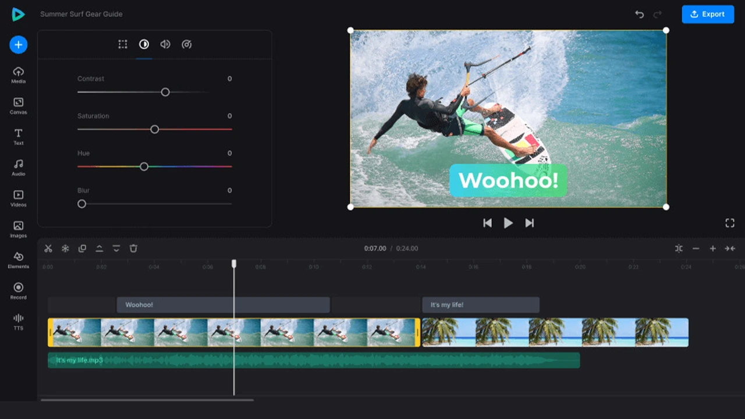Open the crop/transform tab
Image resolution: width=745 pixels, height=419 pixels.
(123, 44)
